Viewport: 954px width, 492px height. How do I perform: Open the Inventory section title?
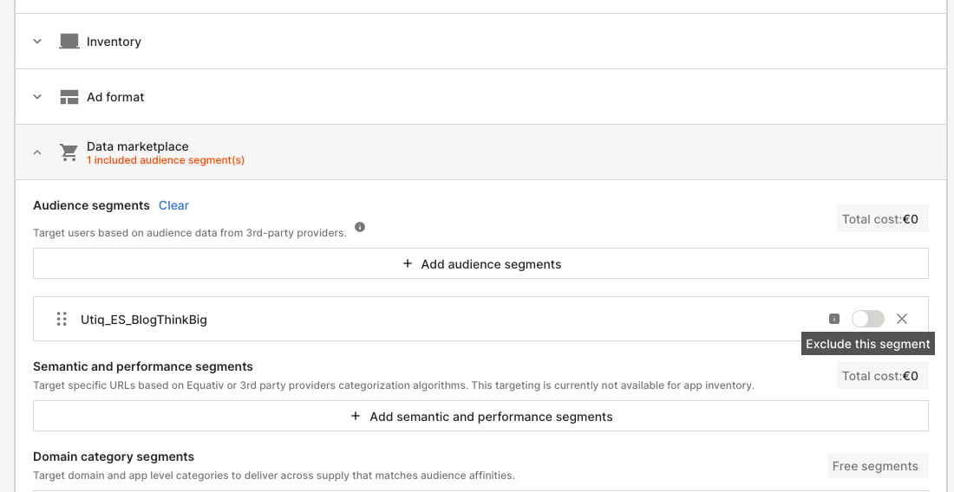pos(114,42)
